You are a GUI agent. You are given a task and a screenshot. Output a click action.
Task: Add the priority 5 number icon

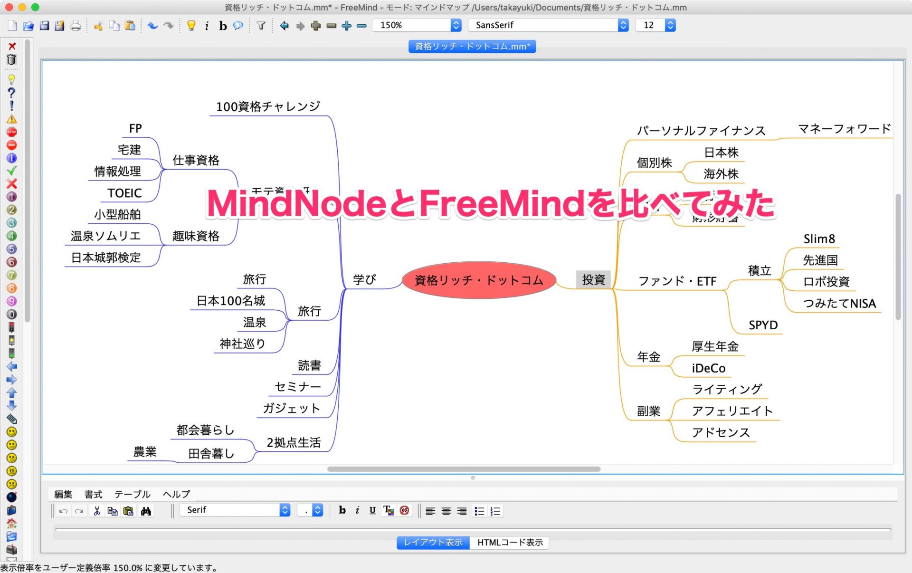click(12, 249)
